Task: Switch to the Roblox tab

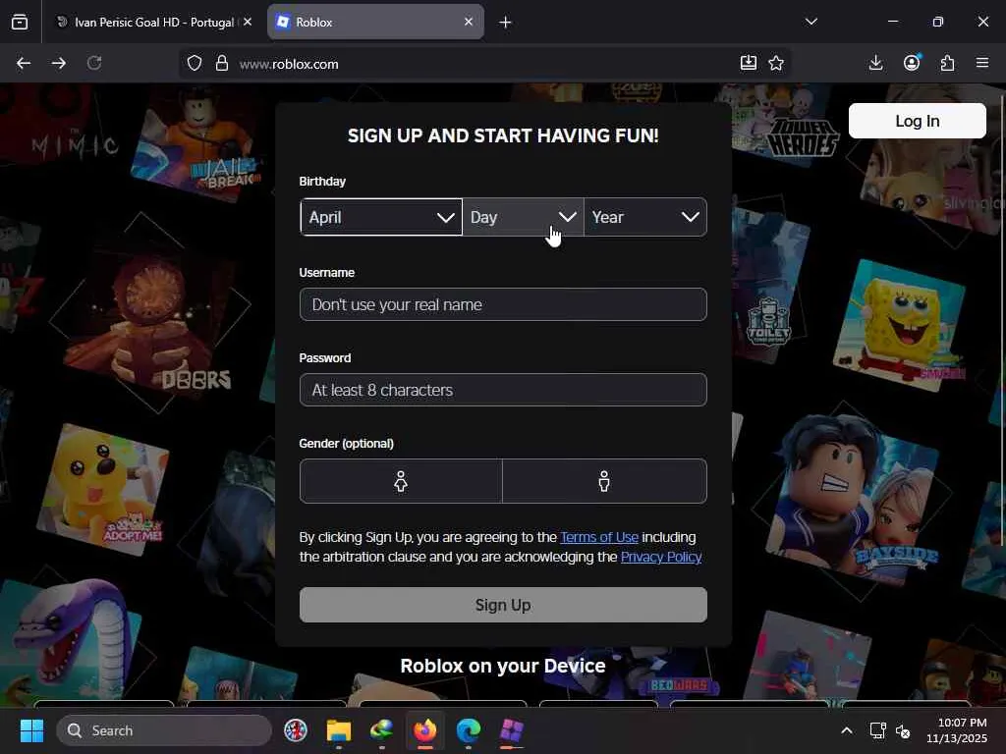Action: click(375, 22)
